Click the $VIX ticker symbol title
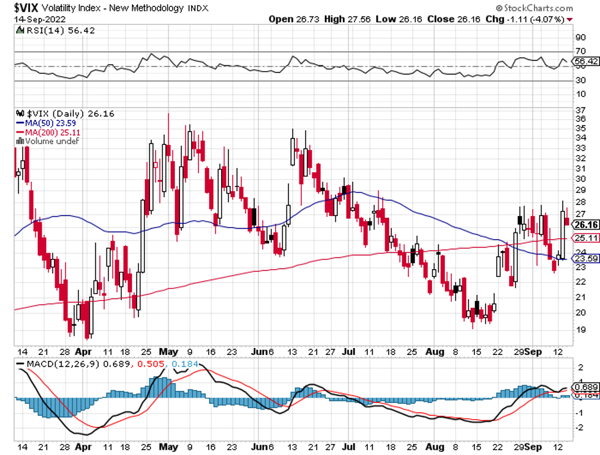 (26, 8)
